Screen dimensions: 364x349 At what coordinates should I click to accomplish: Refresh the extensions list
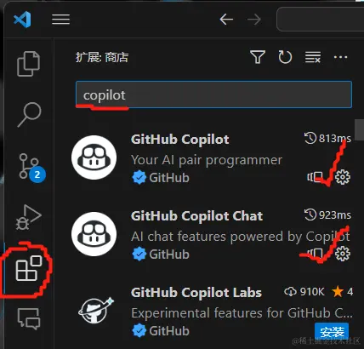point(285,57)
